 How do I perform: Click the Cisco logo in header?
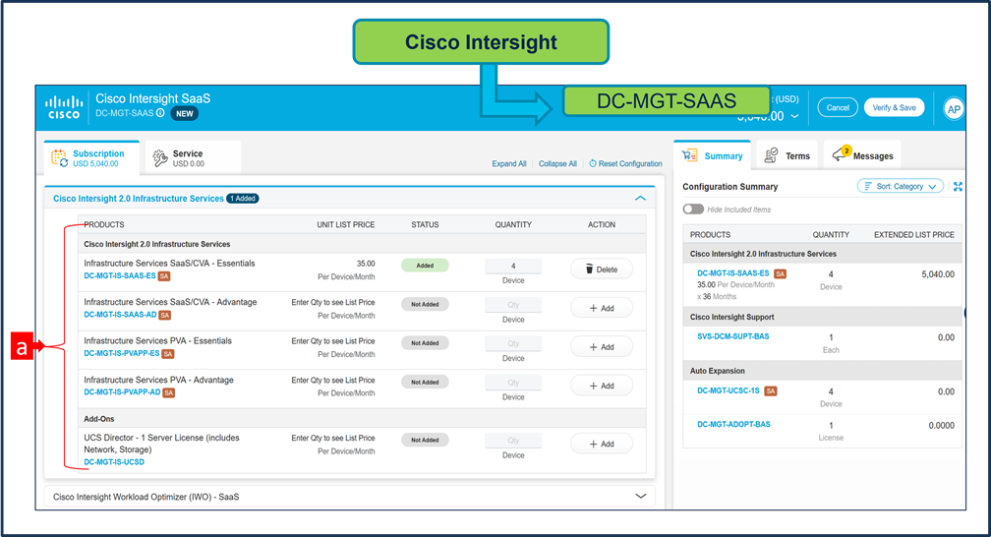point(64,107)
